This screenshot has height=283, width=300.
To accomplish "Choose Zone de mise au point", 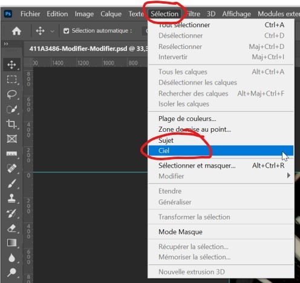I will click(221, 129).
